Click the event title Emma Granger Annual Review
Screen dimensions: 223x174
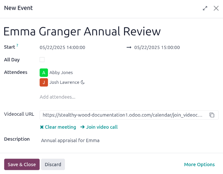[82, 31]
